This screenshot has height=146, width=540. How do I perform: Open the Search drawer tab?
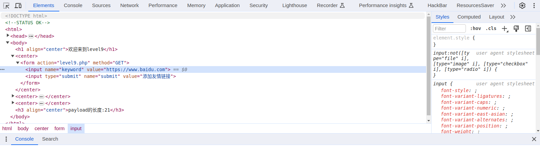[50, 139]
